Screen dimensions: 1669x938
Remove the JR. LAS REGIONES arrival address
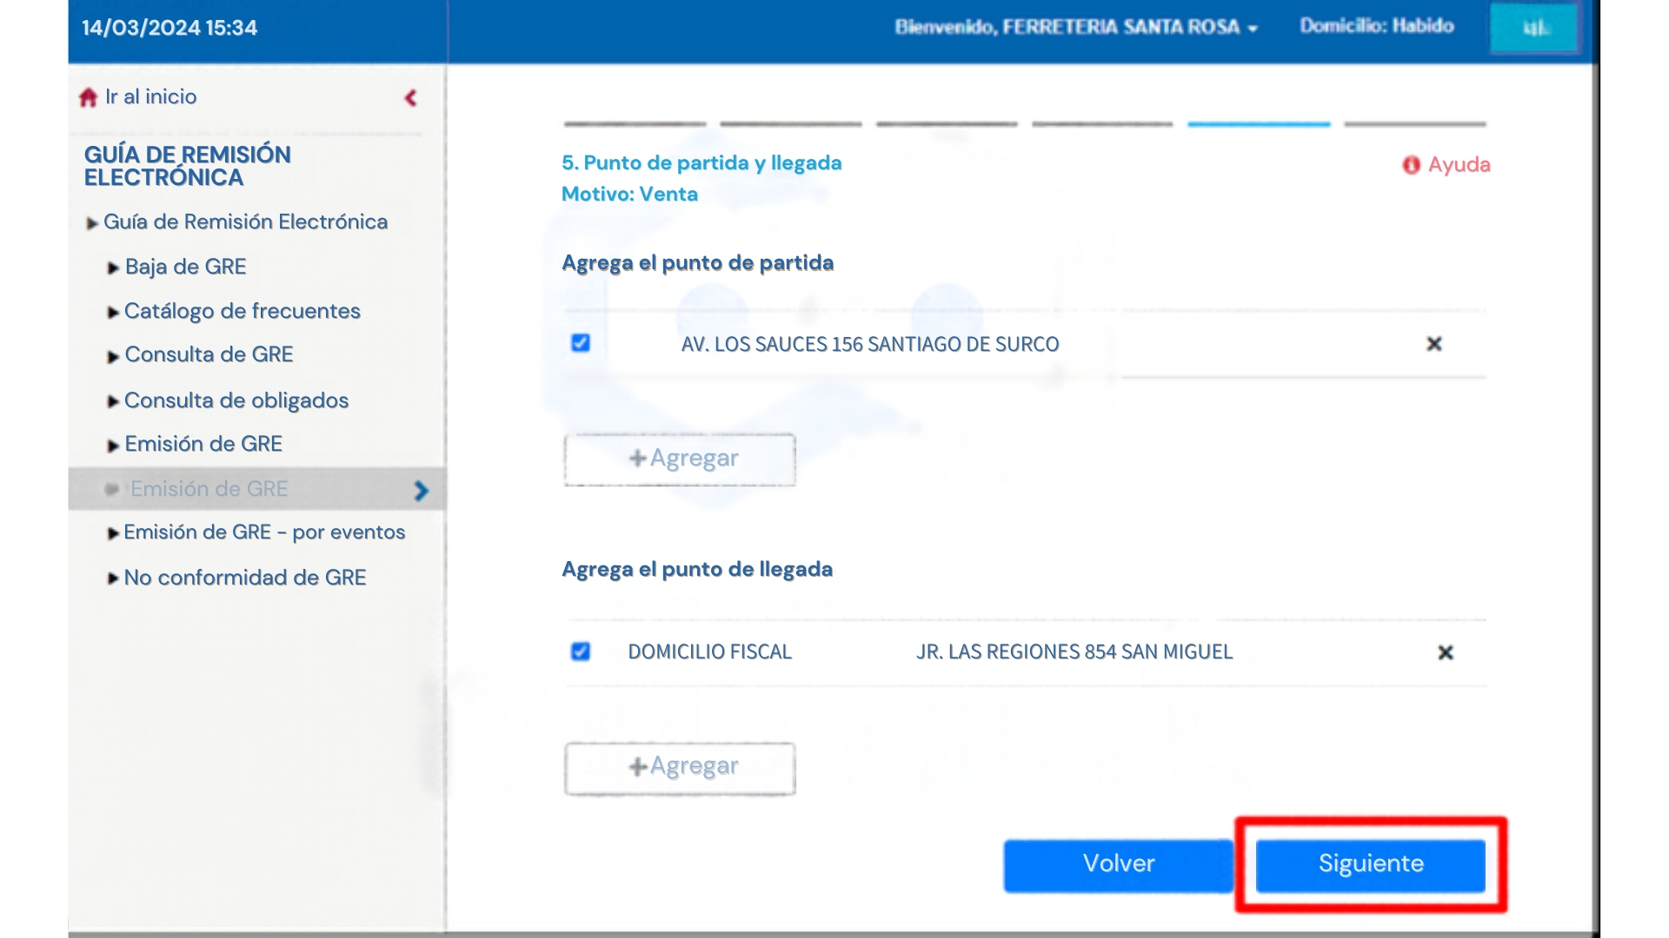point(1446,652)
